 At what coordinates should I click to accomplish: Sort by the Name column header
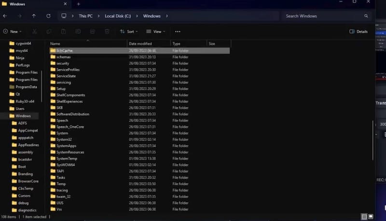click(x=88, y=43)
